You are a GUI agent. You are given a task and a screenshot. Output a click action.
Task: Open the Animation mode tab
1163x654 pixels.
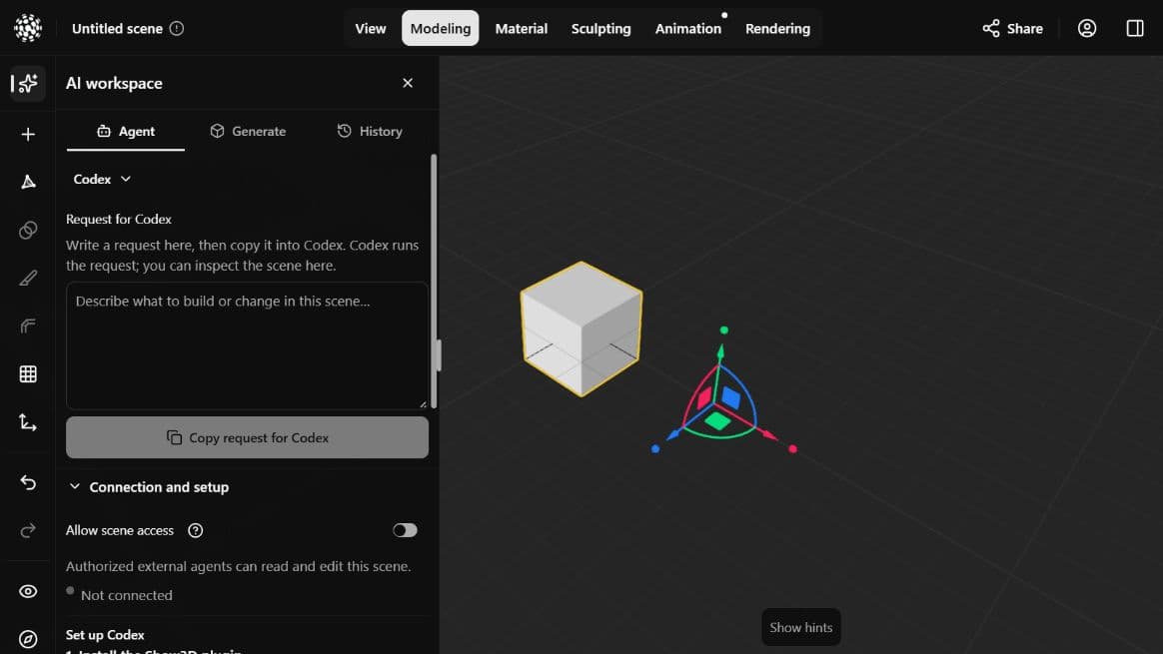click(688, 28)
